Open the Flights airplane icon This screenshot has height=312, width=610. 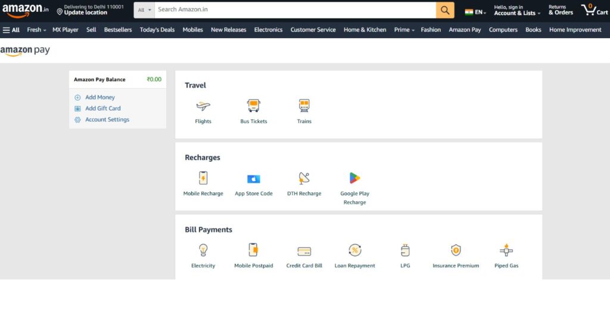[x=203, y=106]
